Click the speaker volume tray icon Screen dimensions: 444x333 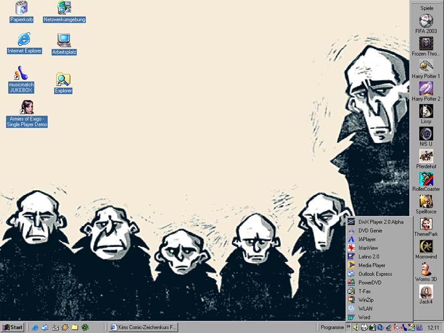click(x=356, y=327)
